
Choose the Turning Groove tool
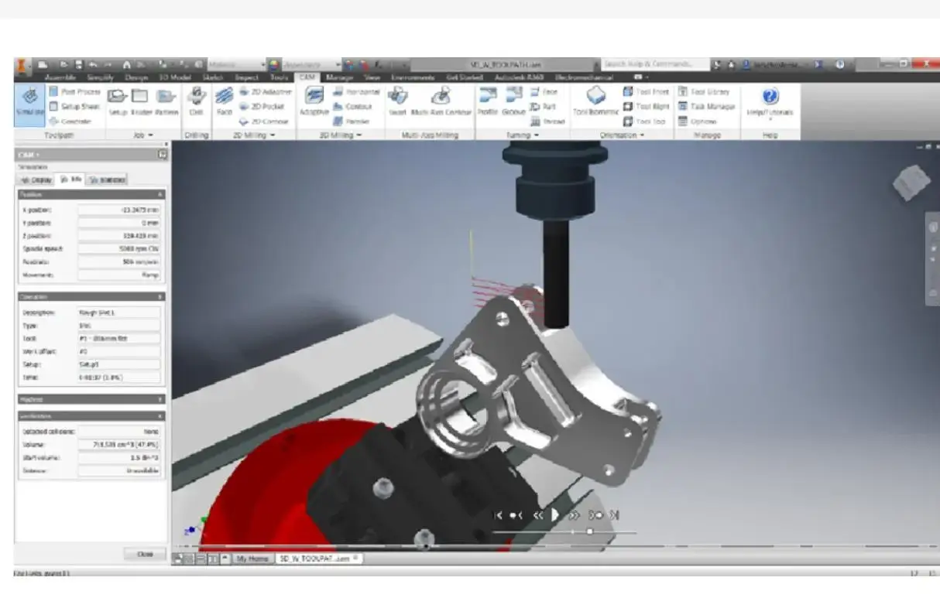[x=513, y=101]
